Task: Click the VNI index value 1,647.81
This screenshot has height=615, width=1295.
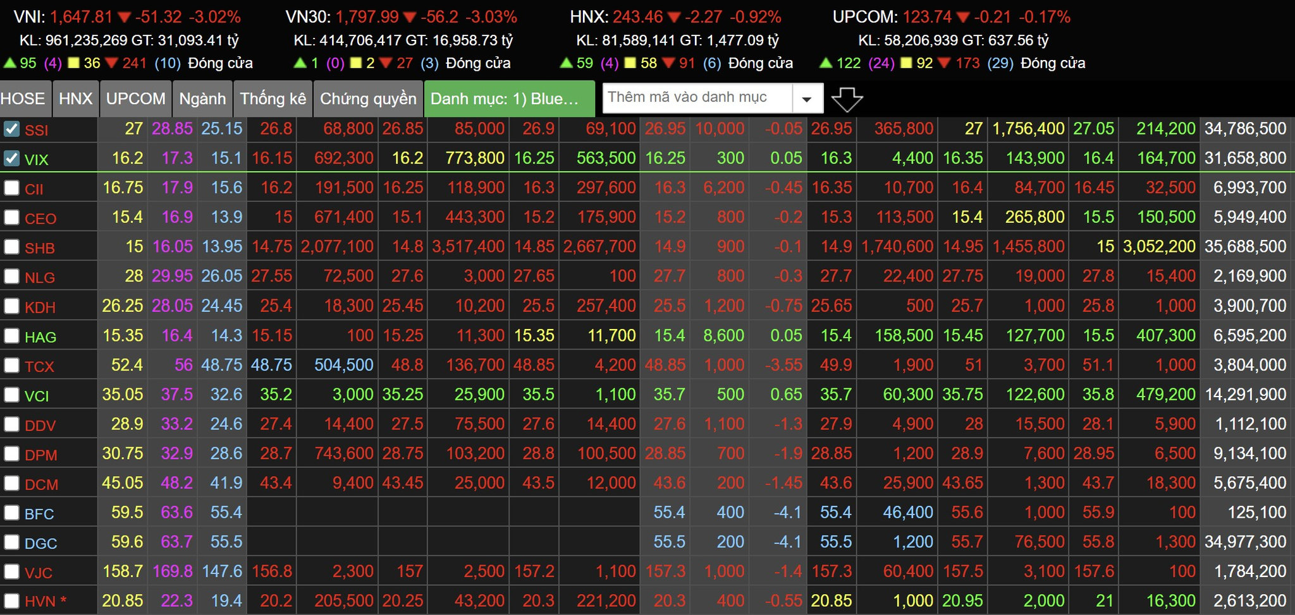Action: (81, 17)
